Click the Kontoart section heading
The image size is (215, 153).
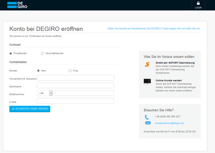(15, 45)
